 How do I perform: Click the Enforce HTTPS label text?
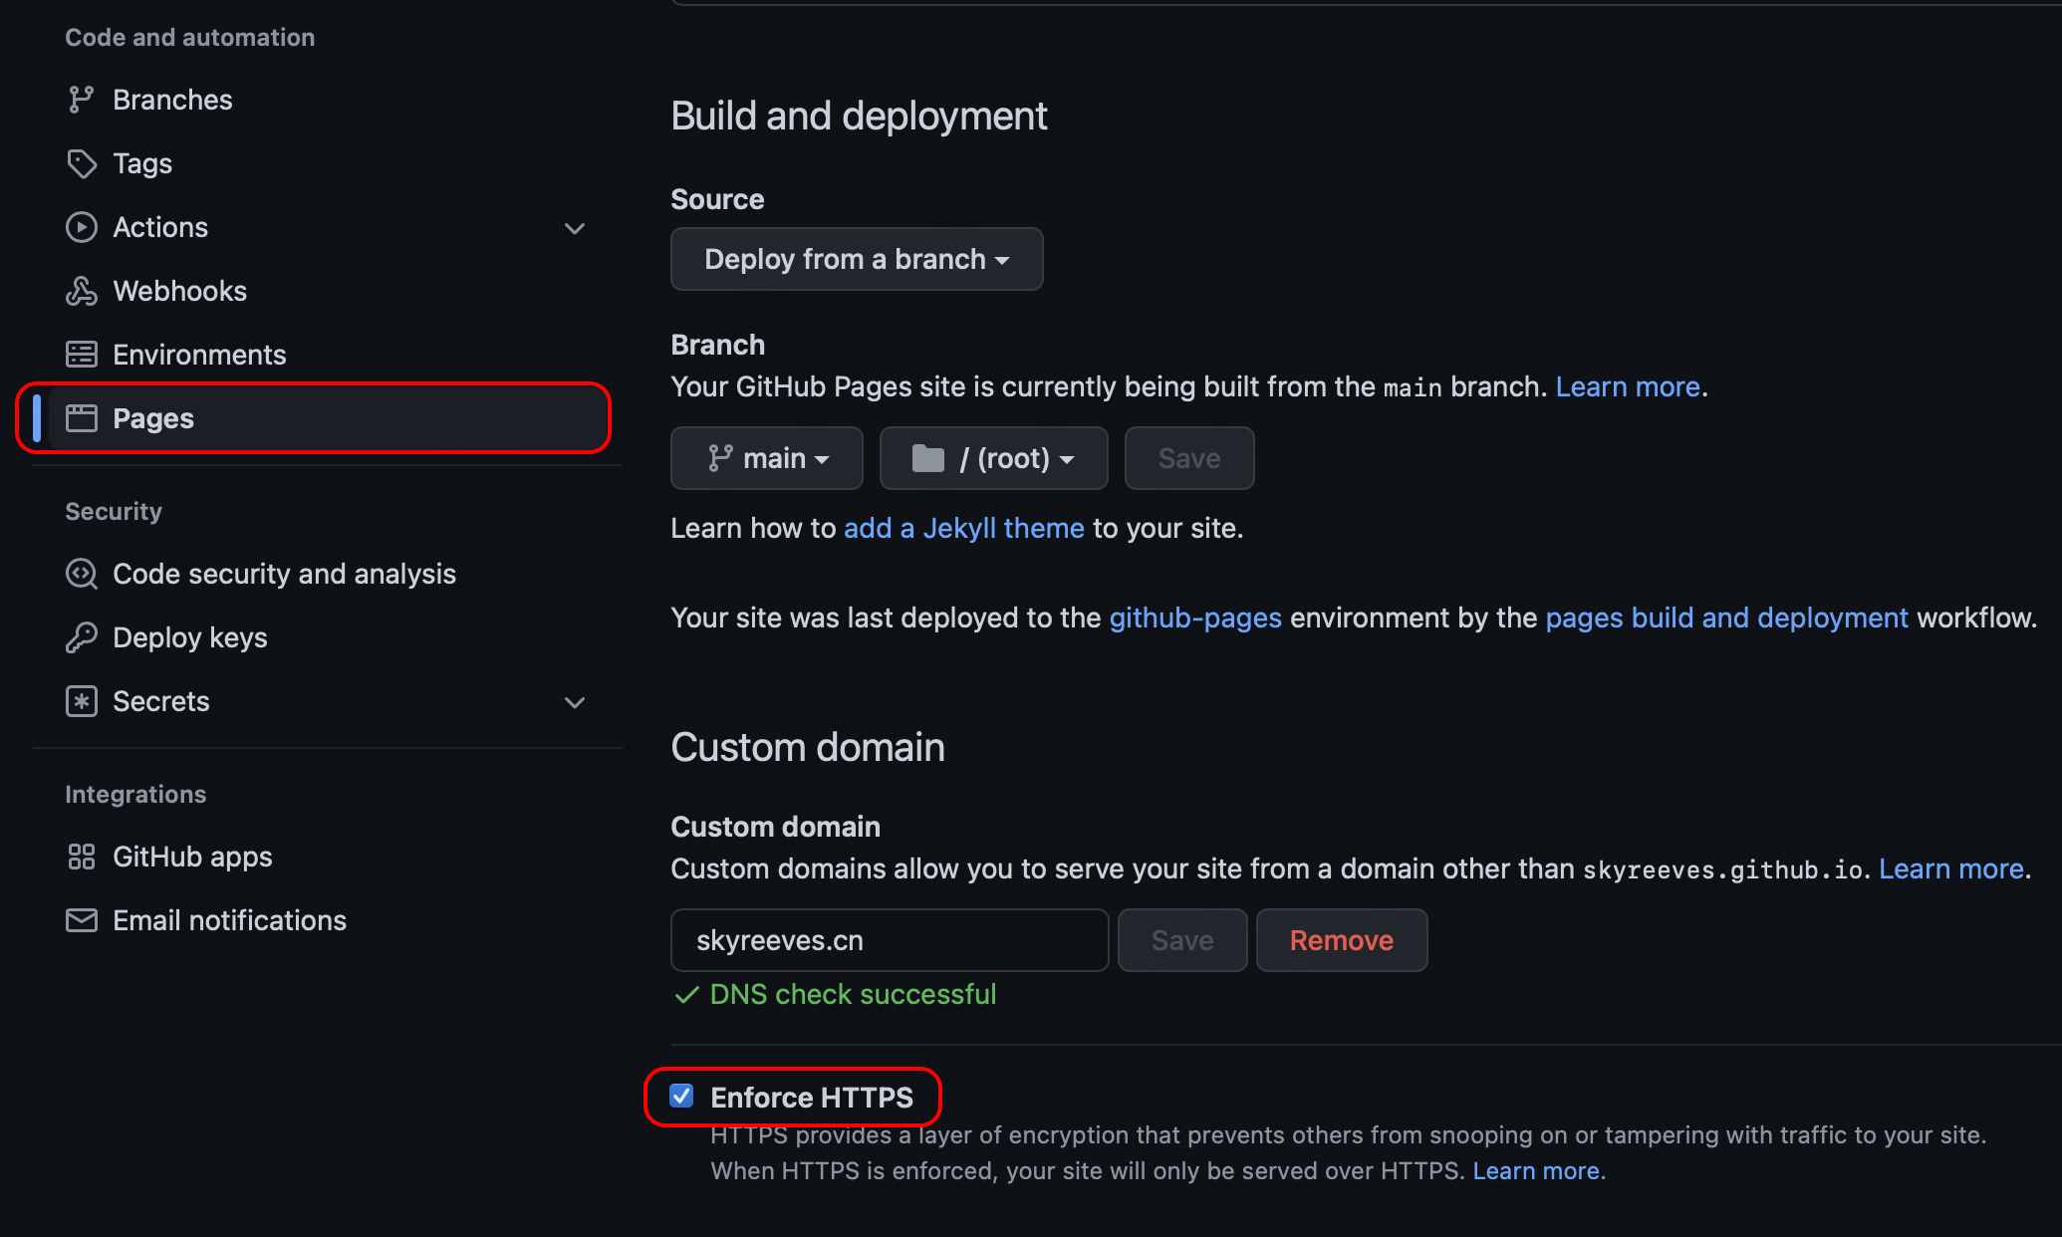[812, 1098]
